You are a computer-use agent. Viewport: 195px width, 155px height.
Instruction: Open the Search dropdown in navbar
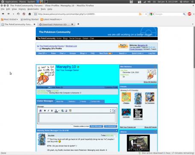123,53
